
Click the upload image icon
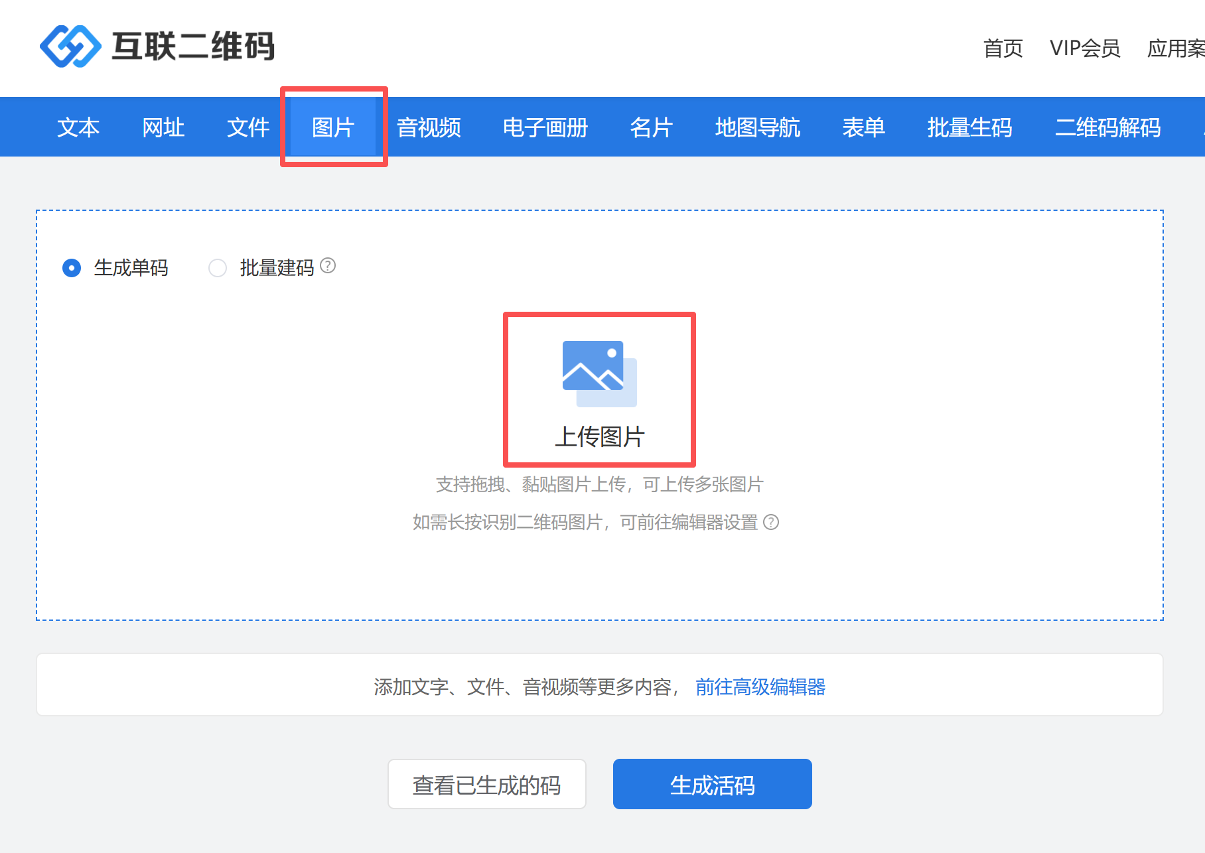(599, 374)
